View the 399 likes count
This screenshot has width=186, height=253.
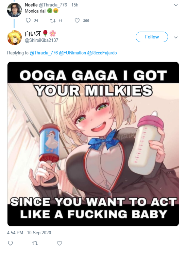tap(86, 21)
